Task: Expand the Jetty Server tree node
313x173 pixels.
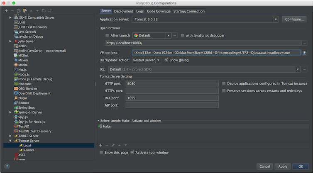Action: 10,41
